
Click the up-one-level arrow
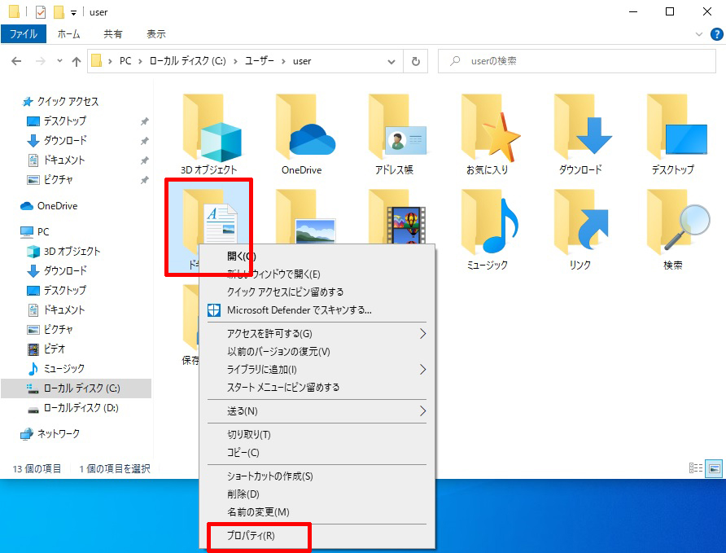pos(77,61)
